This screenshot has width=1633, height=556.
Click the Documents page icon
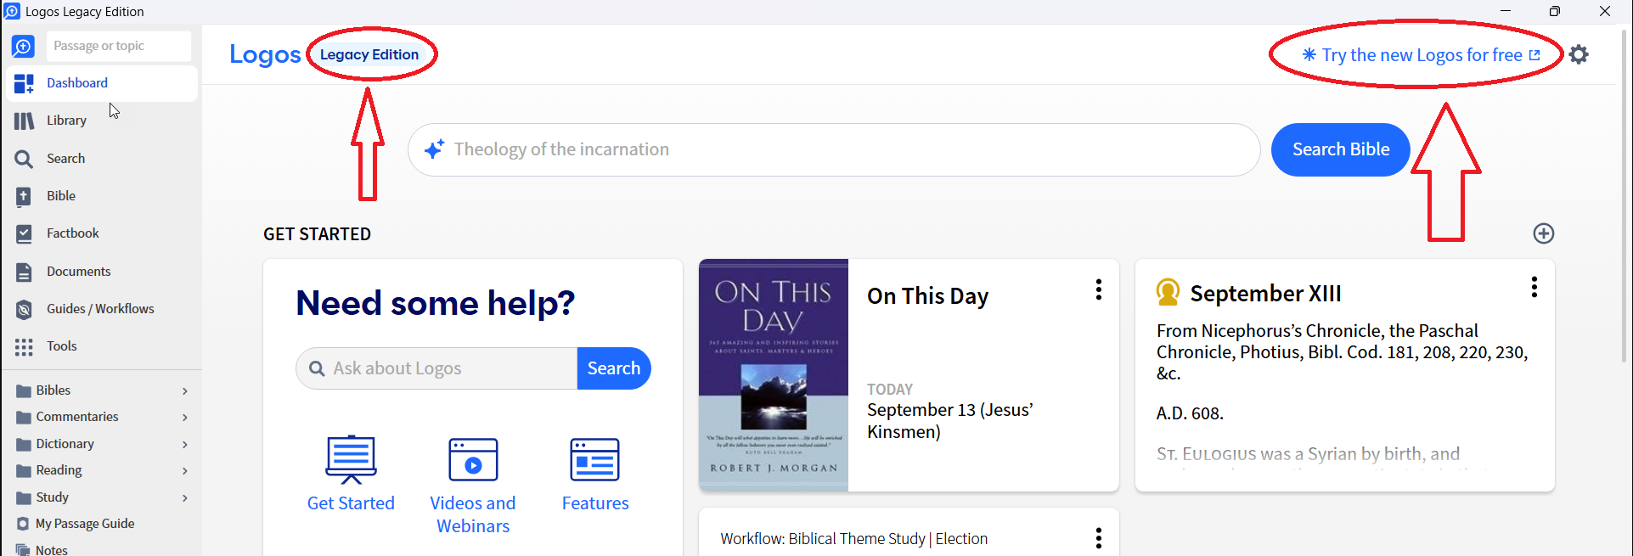(24, 272)
